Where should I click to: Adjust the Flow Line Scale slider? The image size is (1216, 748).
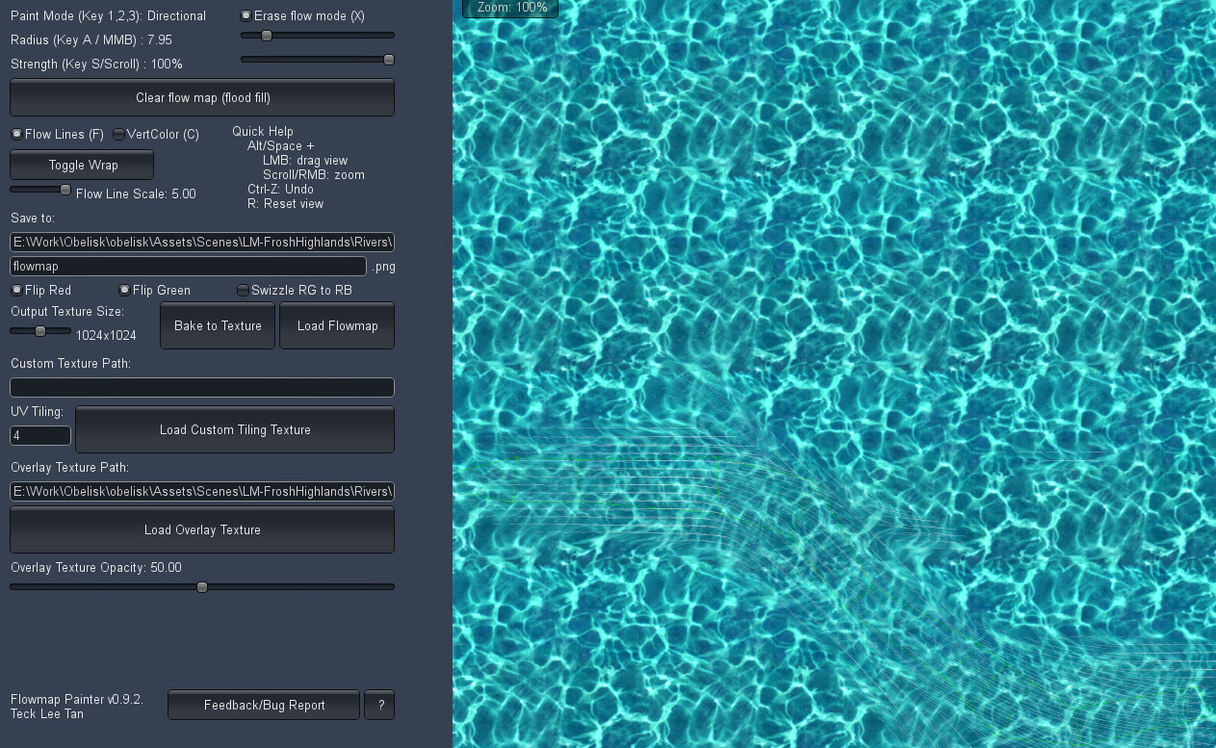[x=65, y=190]
